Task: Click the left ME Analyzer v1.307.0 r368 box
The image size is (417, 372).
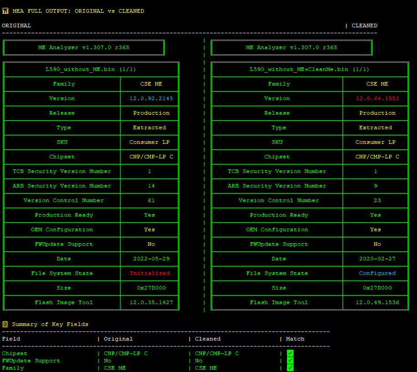Action: click(x=84, y=47)
